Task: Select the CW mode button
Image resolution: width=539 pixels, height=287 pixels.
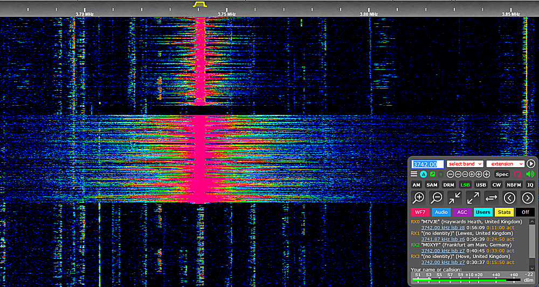Action: [496, 184]
